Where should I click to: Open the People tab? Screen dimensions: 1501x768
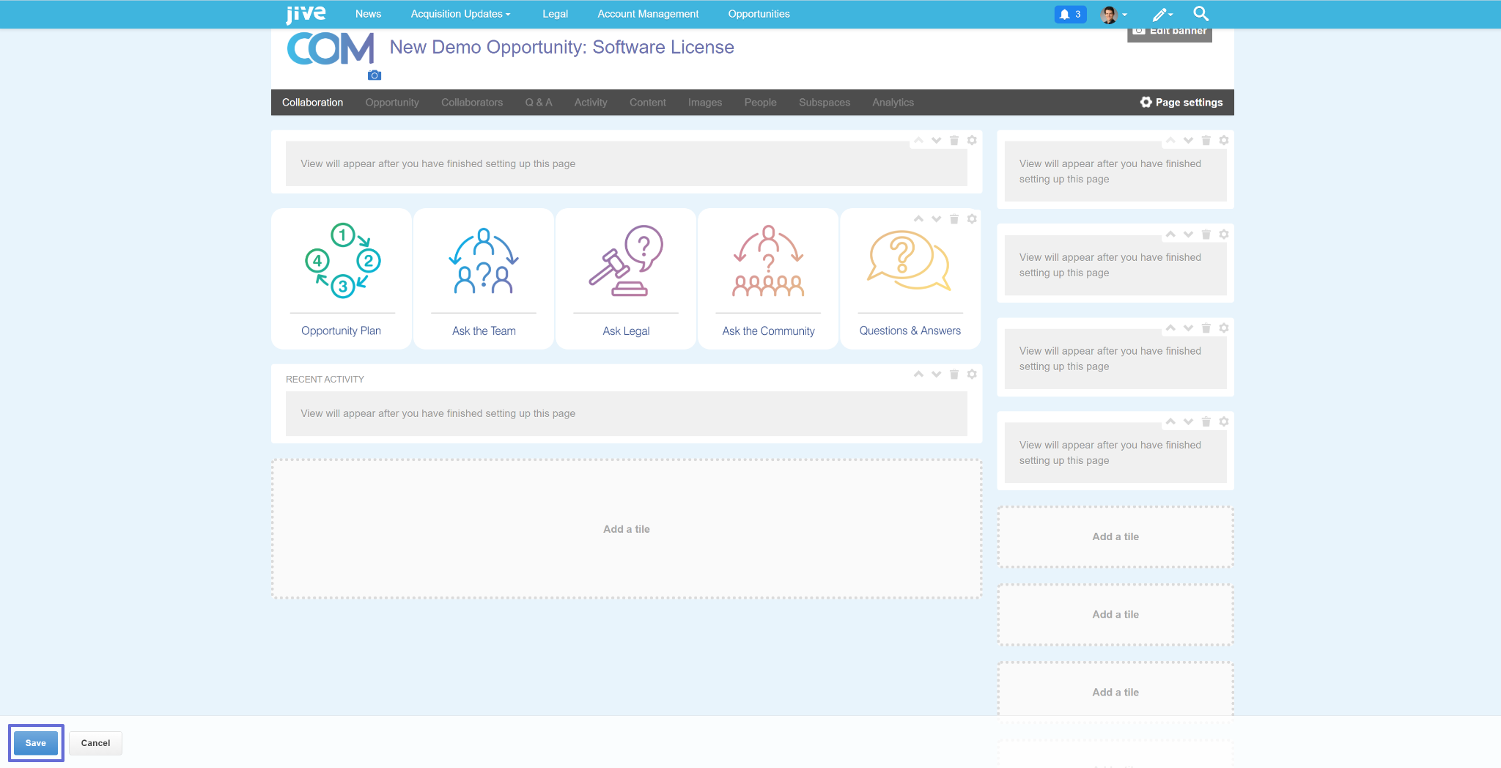pos(760,103)
